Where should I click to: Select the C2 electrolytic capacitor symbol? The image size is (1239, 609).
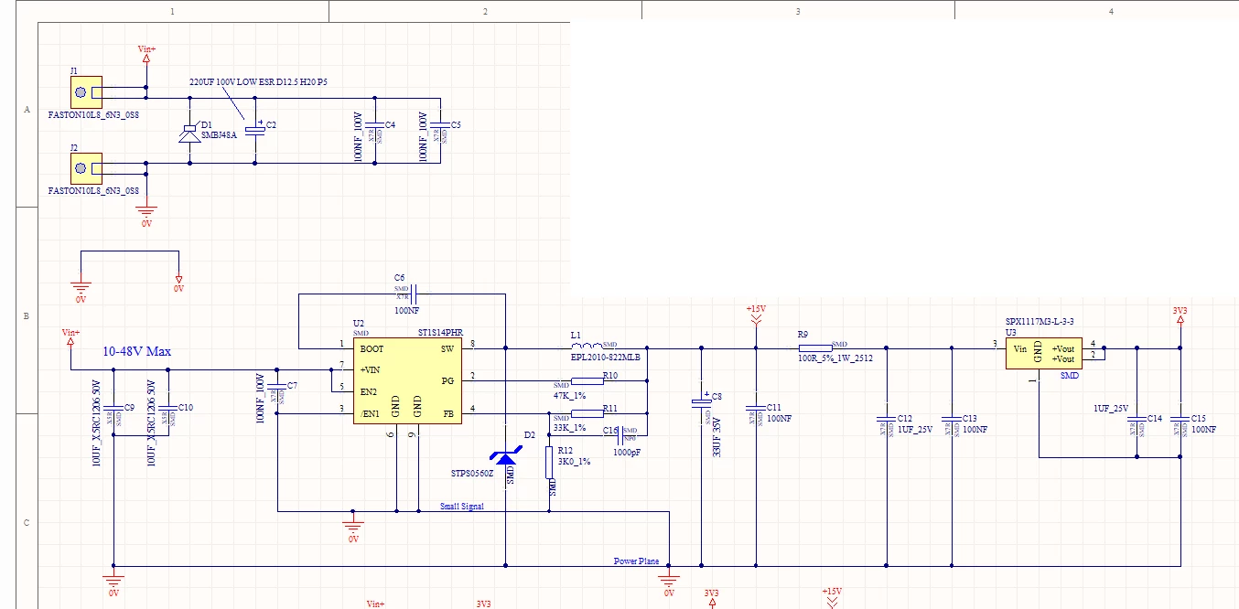click(x=255, y=129)
